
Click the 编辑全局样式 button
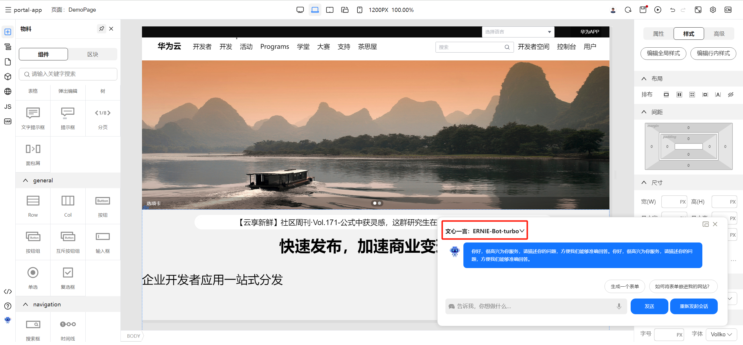tap(663, 53)
